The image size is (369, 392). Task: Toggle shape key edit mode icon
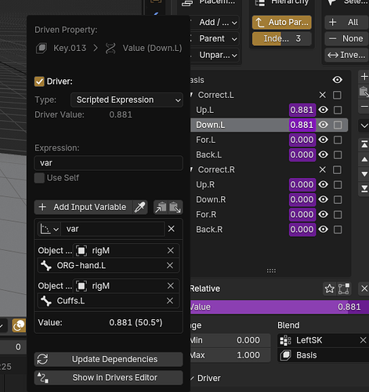pyautogui.click(x=344, y=289)
